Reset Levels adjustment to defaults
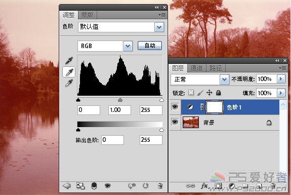The height and width of the screenshot is (195, 291). click(x=146, y=185)
